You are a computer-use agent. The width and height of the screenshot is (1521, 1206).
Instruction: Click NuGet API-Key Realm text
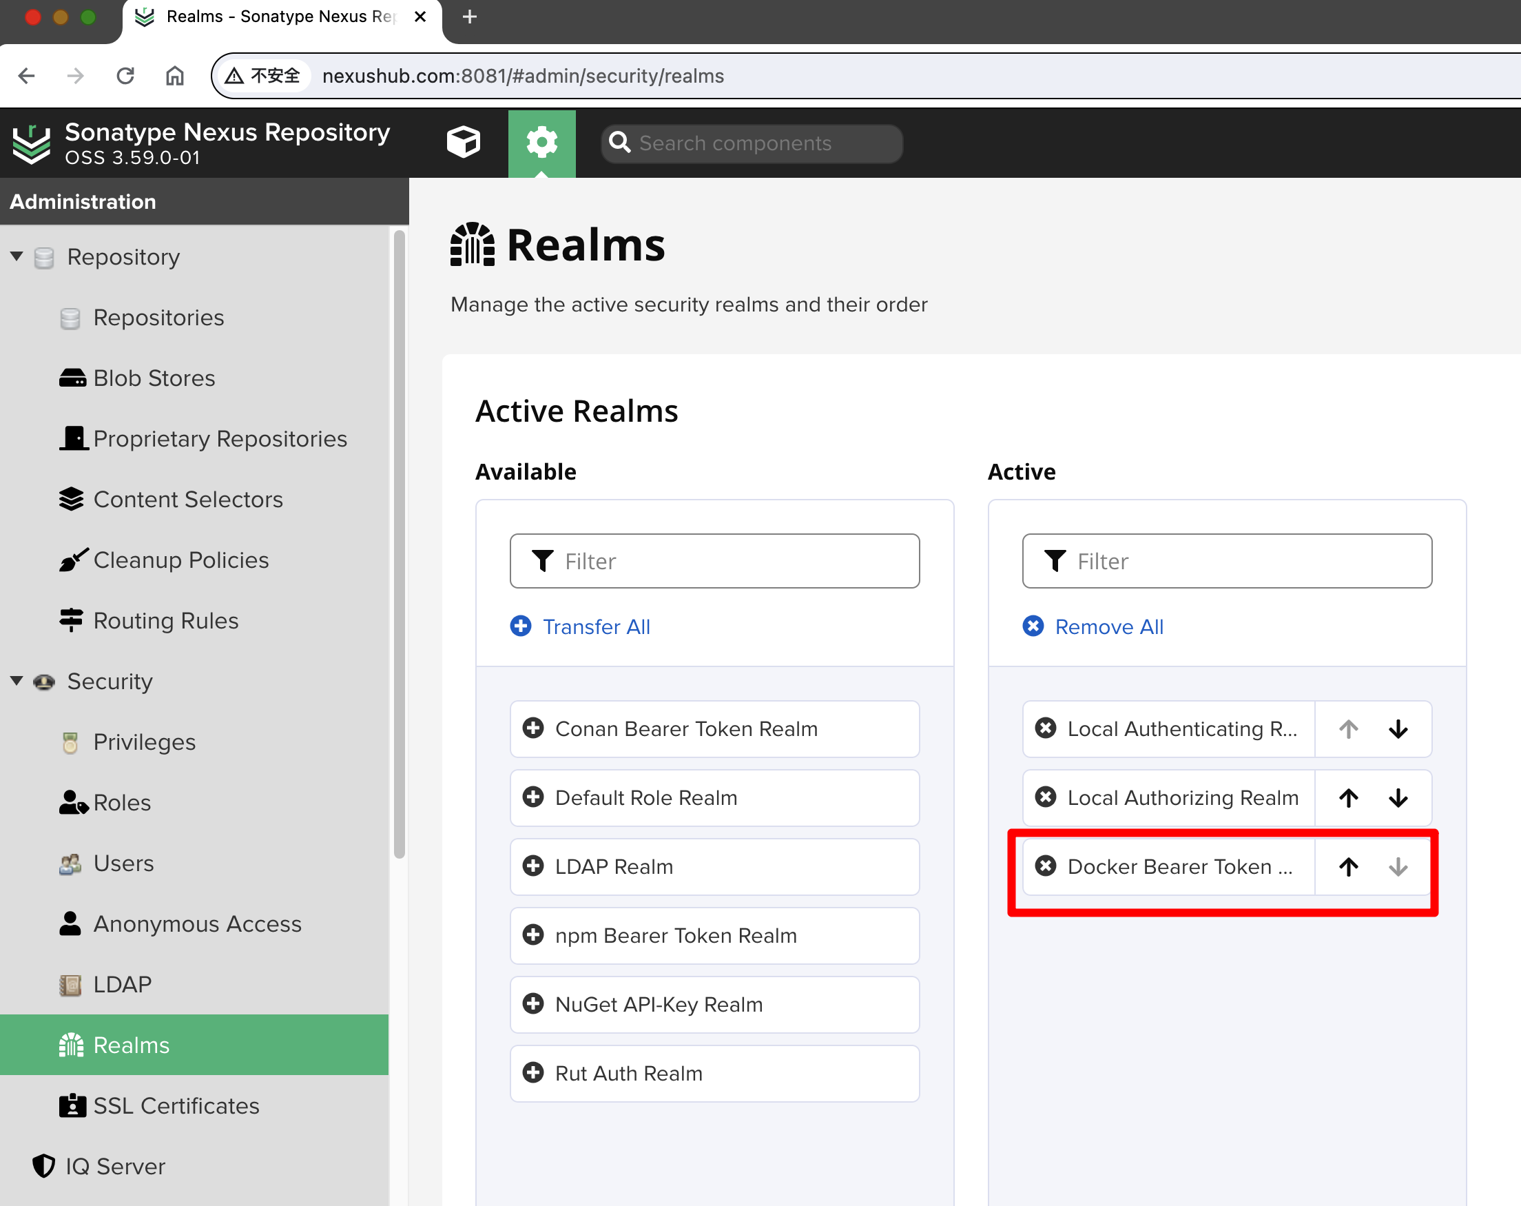click(x=659, y=1004)
